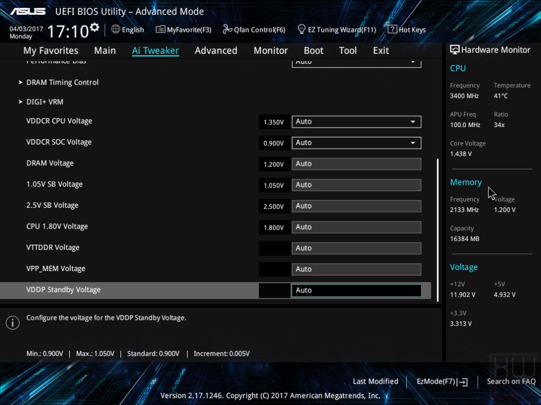Click the DRAM Voltage input field

tap(356, 164)
